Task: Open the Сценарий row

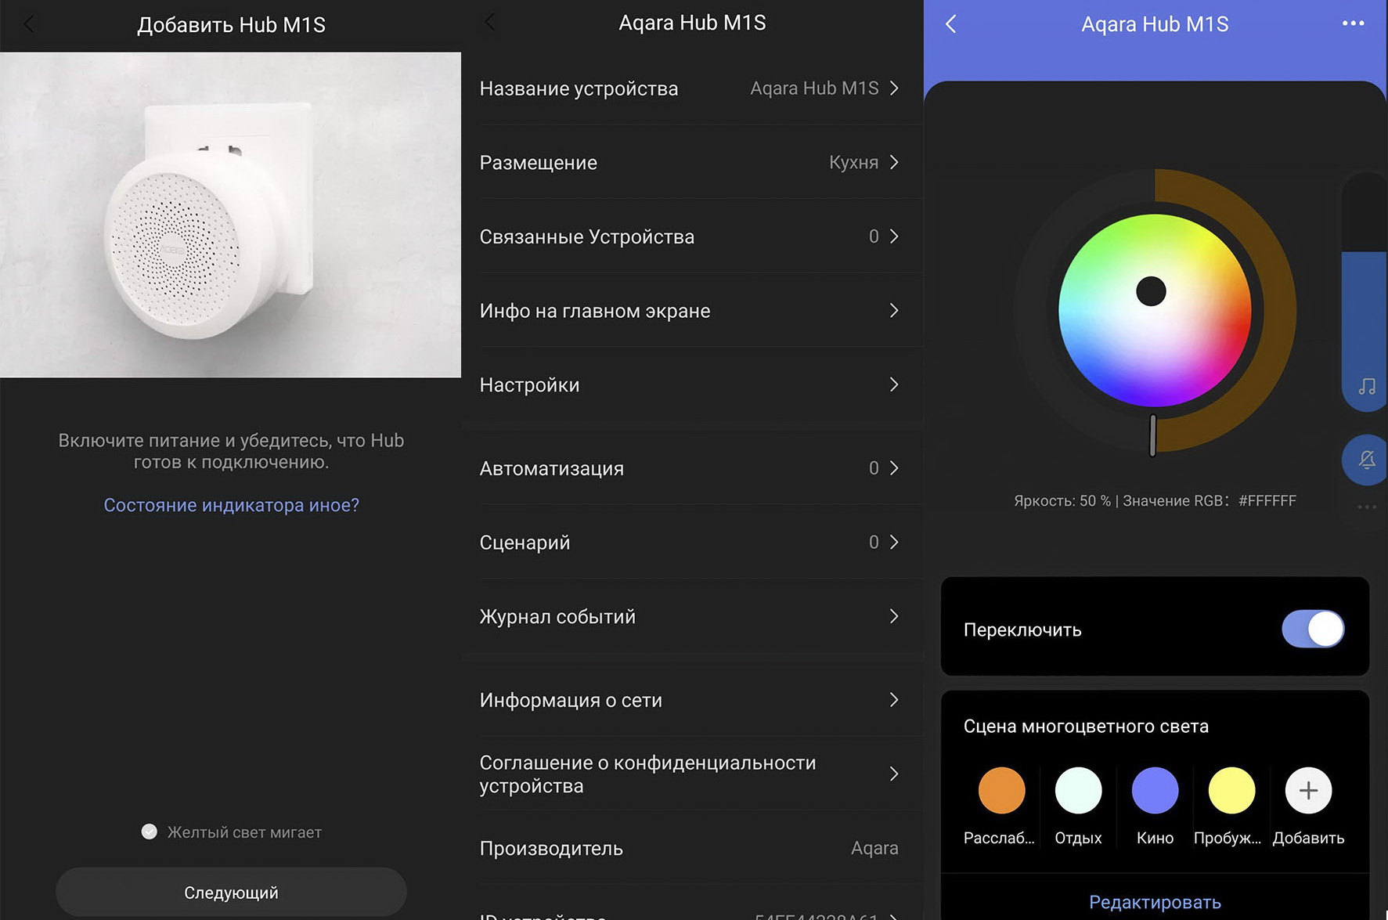Action: [692, 542]
